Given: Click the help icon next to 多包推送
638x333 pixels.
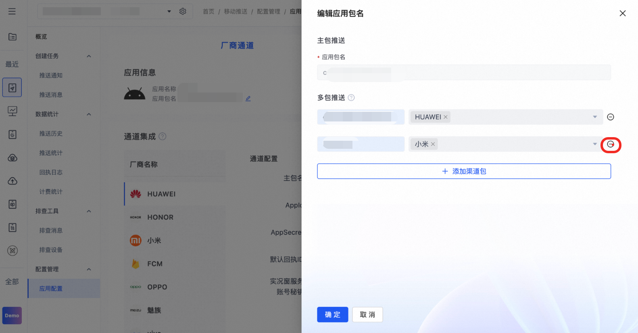Looking at the screenshot, I should tap(351, 97).
